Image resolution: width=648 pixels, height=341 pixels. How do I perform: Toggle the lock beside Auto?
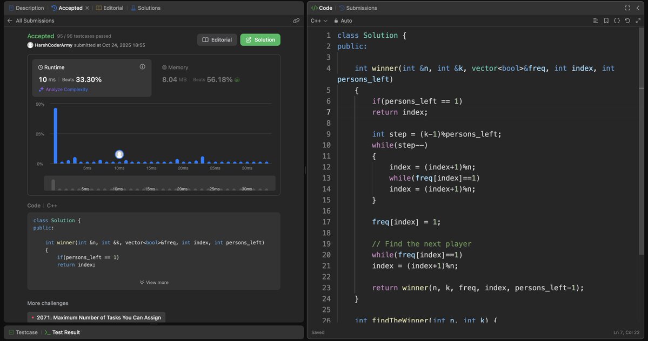(x=336, y=21)
